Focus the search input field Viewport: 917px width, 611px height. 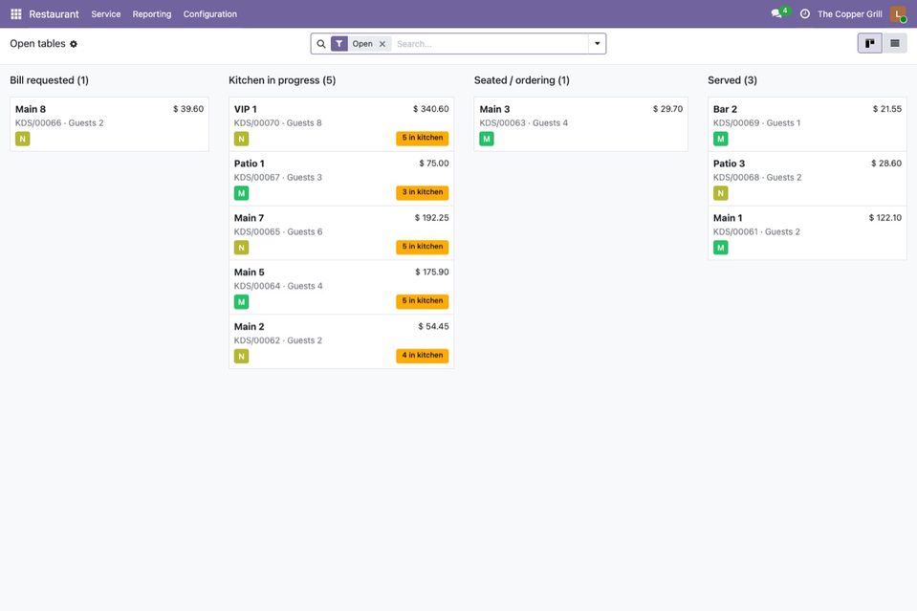click(491, 44)
